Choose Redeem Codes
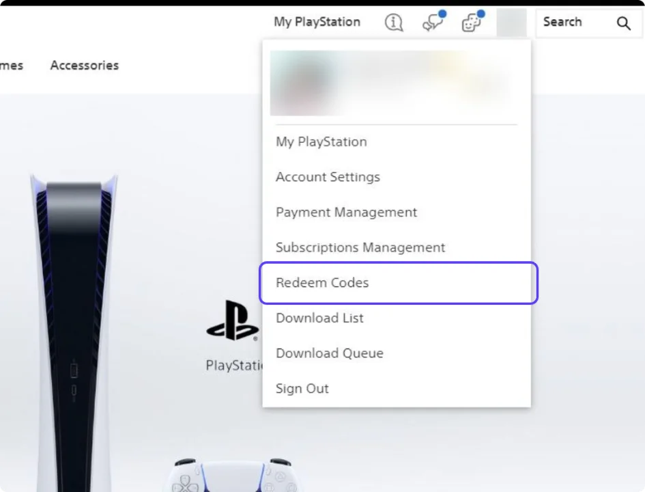This screenshot has width=645, height=492. click(398, 283)
